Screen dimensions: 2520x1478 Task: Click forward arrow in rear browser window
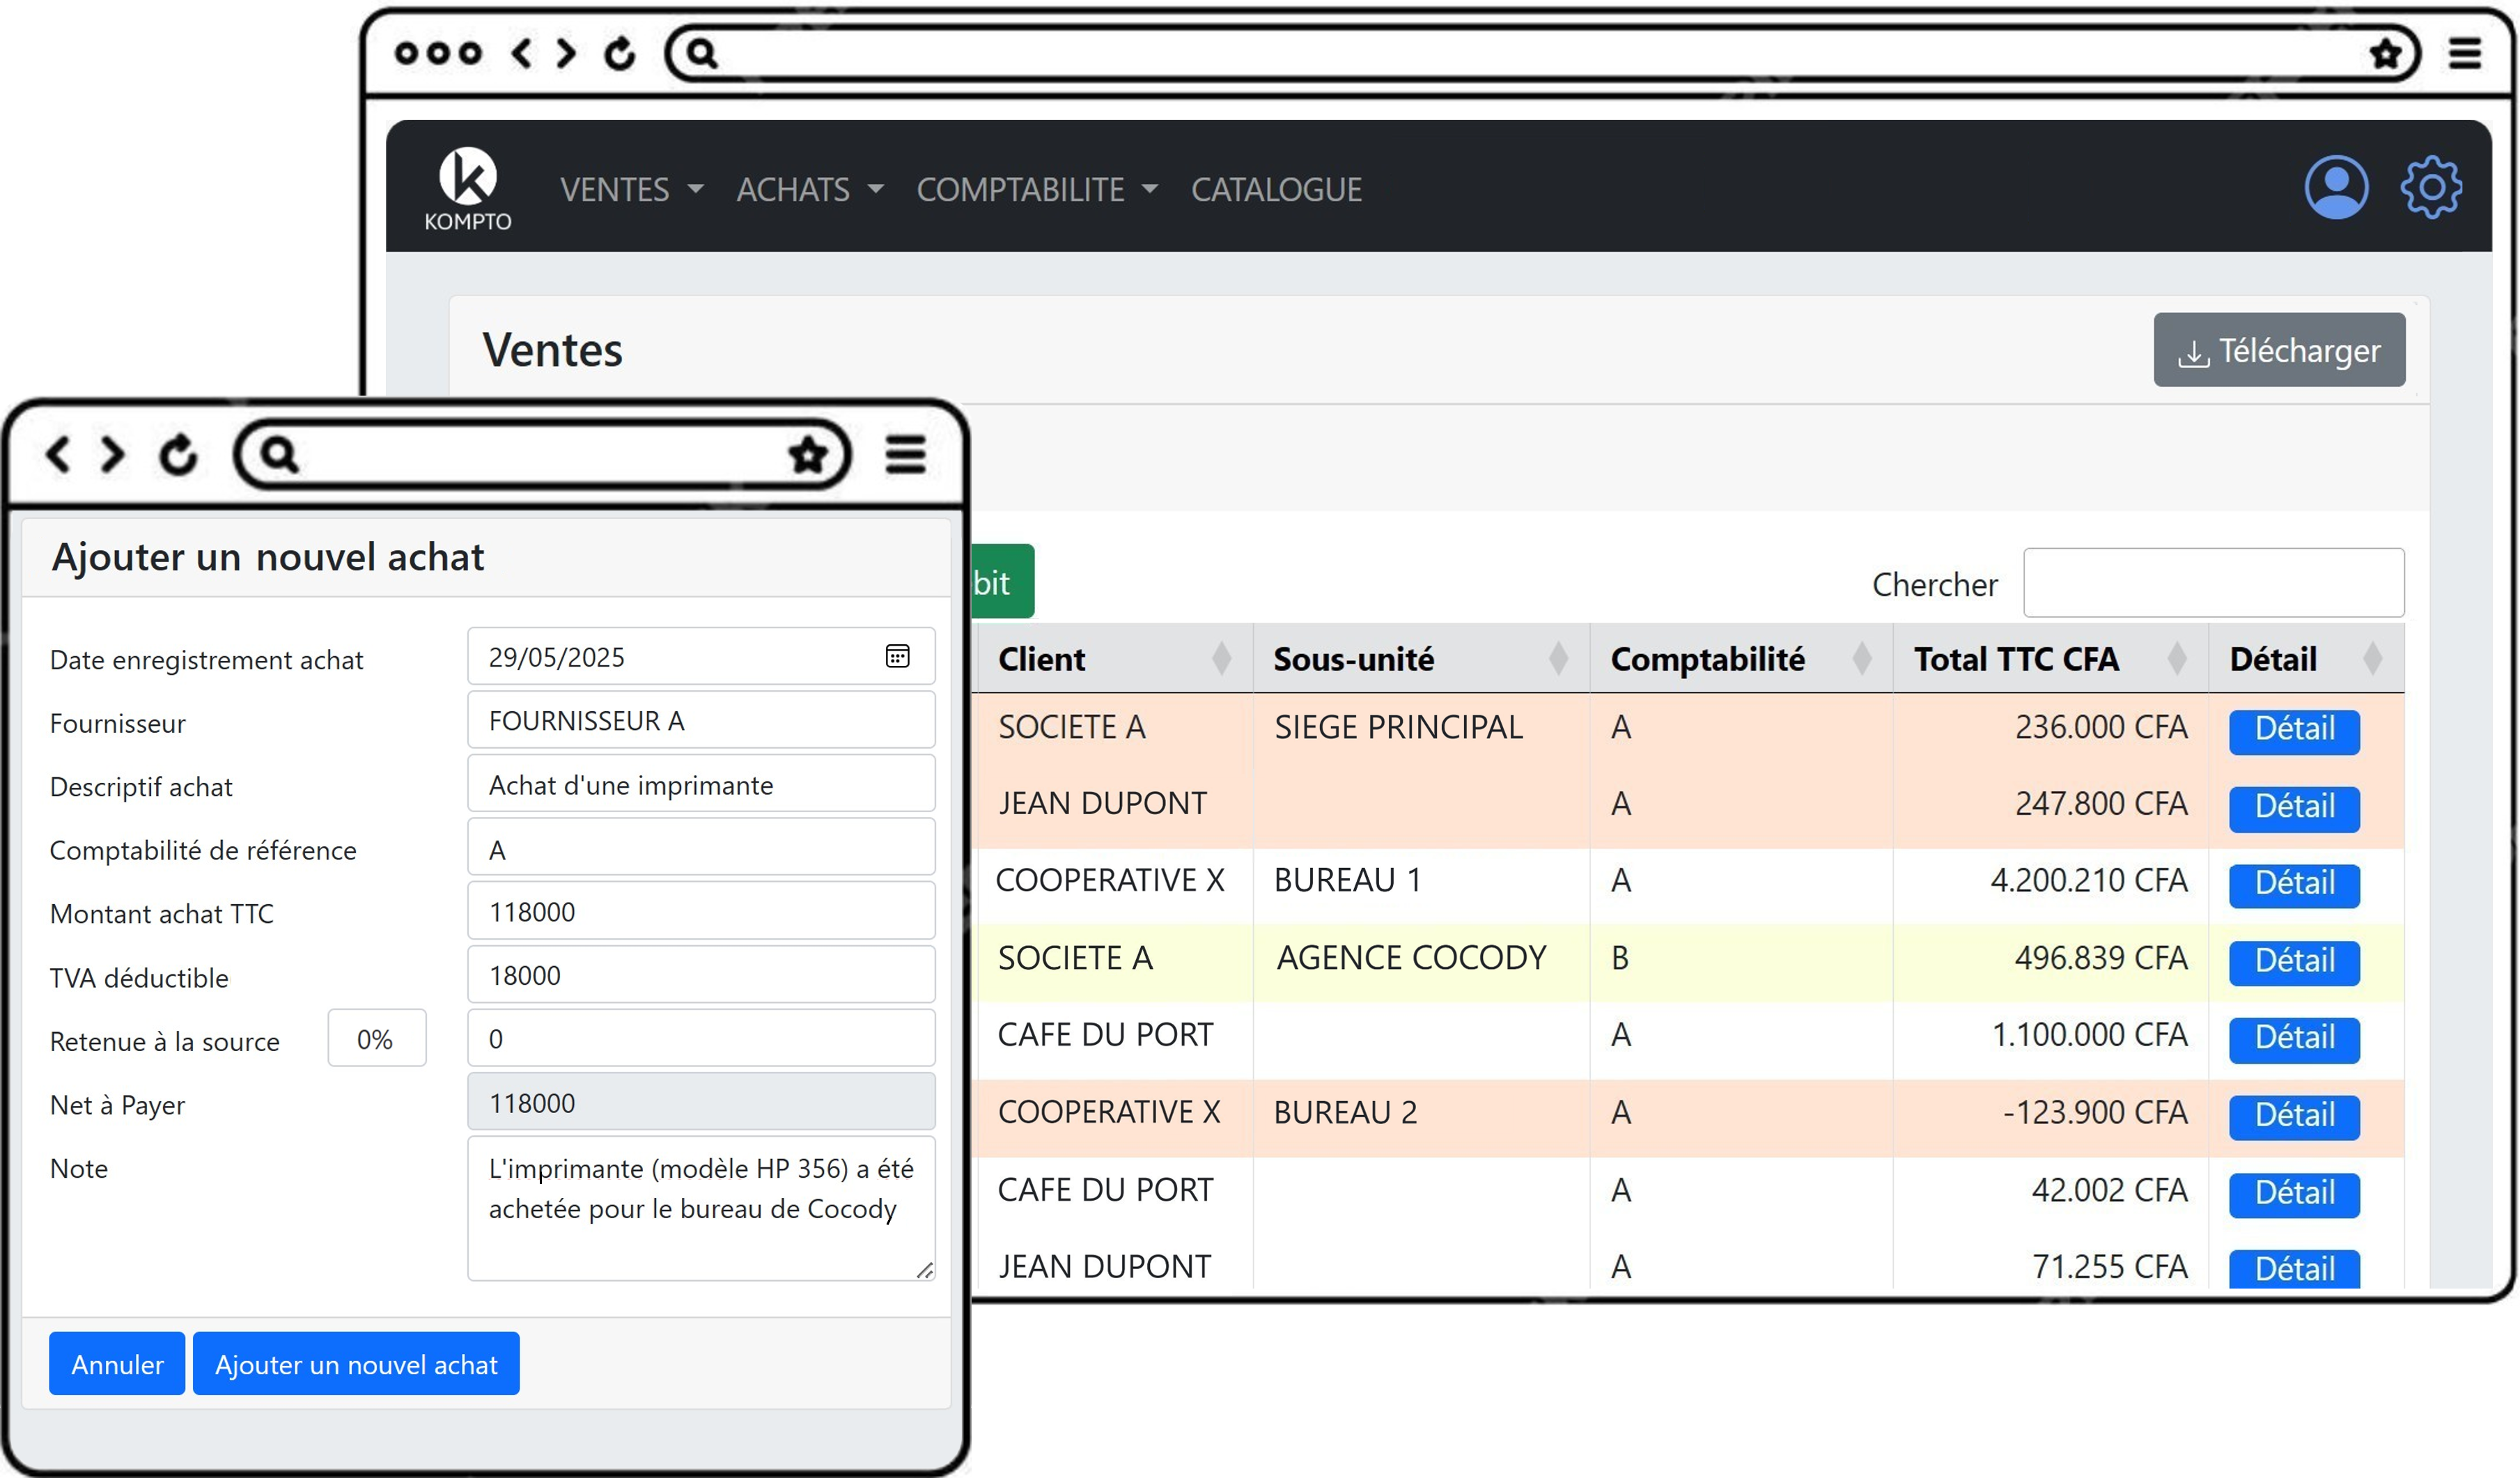click(566, 53)
